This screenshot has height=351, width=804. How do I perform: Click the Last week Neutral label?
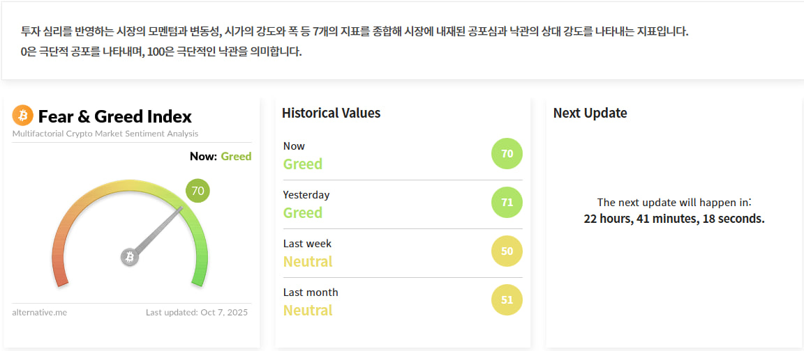click(308, 262)
